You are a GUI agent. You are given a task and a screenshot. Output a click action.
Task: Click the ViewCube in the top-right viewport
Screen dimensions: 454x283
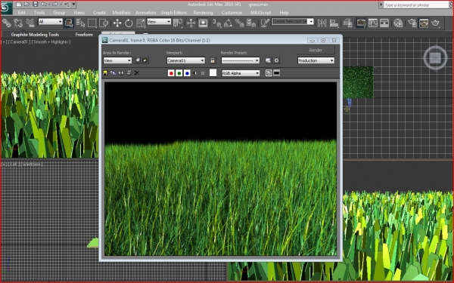(435, 58)
